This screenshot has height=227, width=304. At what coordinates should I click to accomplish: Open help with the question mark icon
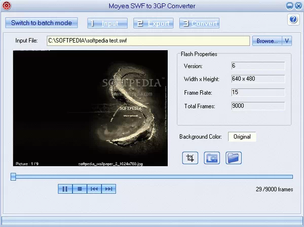click(293, 20)
